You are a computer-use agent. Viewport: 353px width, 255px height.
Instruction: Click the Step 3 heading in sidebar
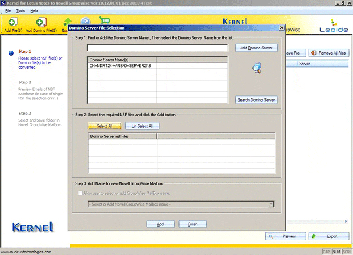click(x=25, y=114)
